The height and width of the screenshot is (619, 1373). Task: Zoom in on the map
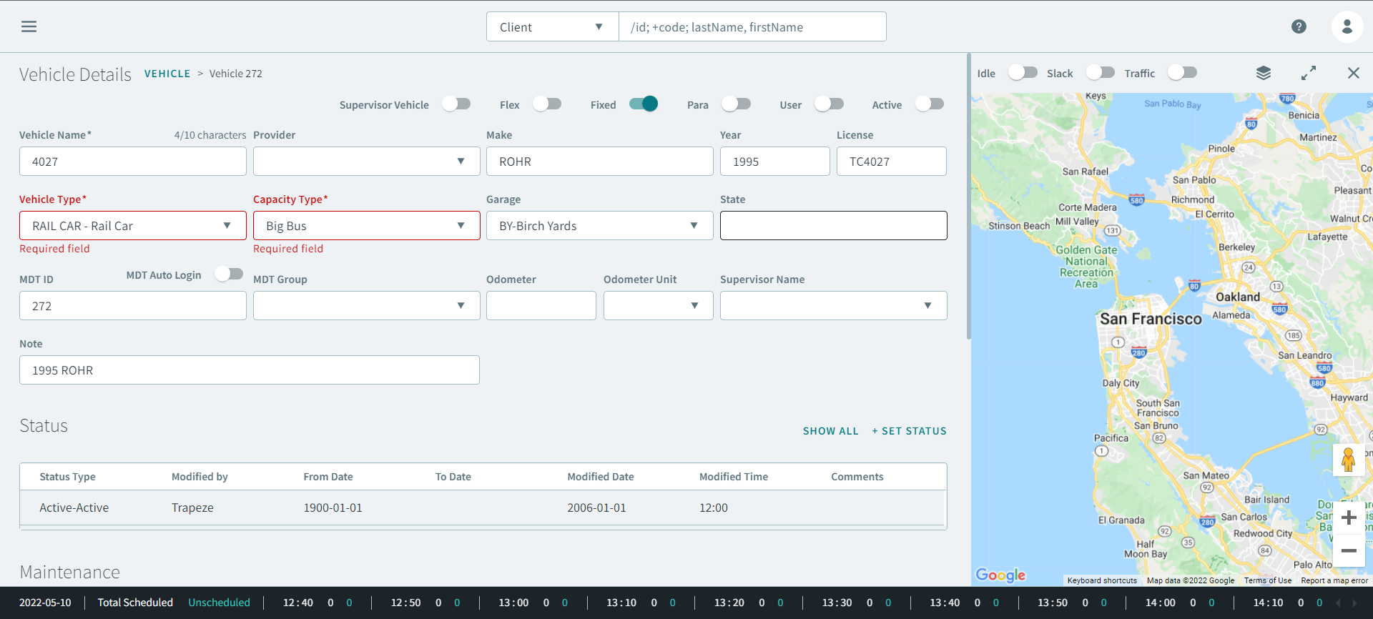click(x=1349, y=518)
